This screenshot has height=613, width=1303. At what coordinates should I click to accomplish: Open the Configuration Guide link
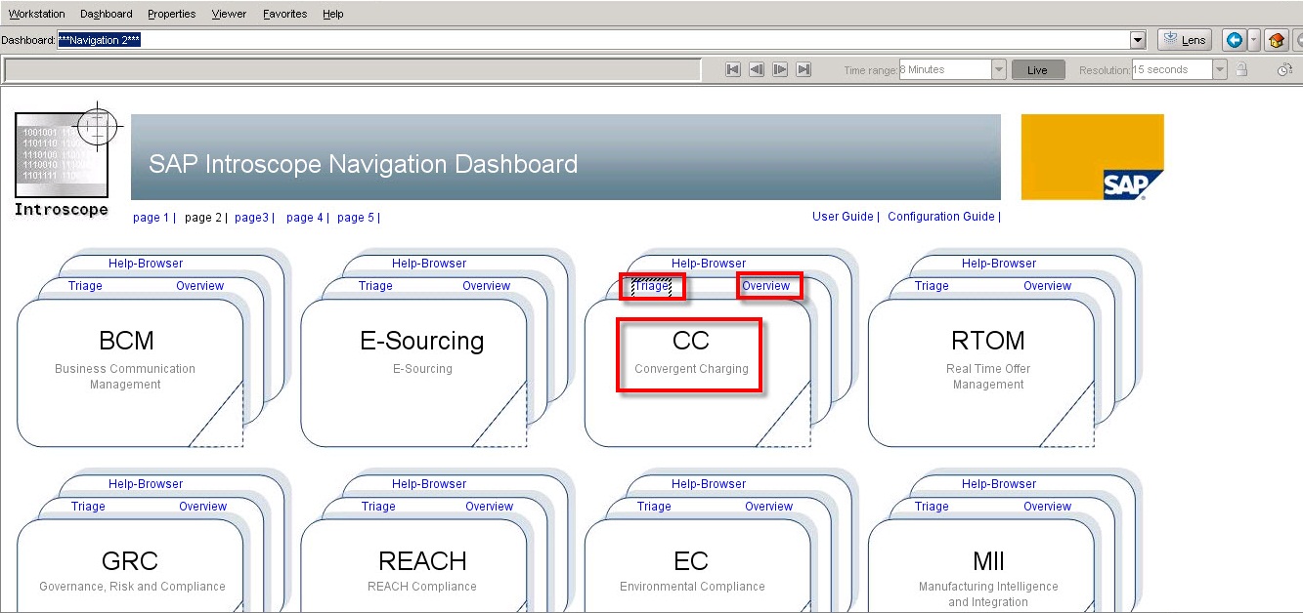(x=941, y=217)
